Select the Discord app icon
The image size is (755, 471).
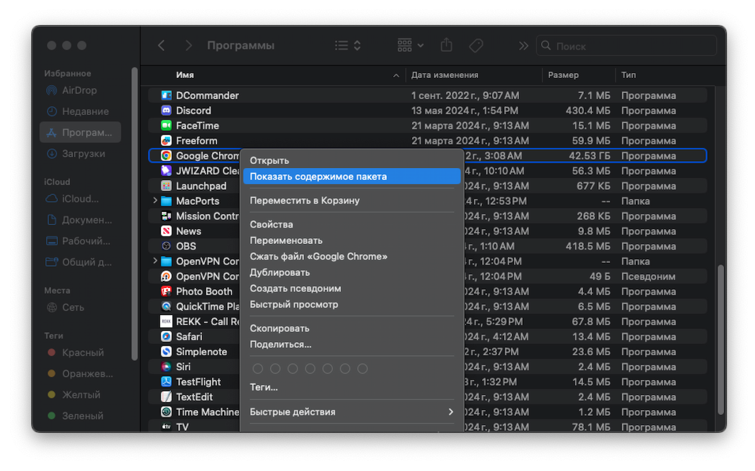pos(166,111)
